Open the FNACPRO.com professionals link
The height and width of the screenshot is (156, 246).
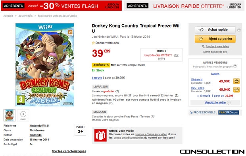click(x=229, y=112)
